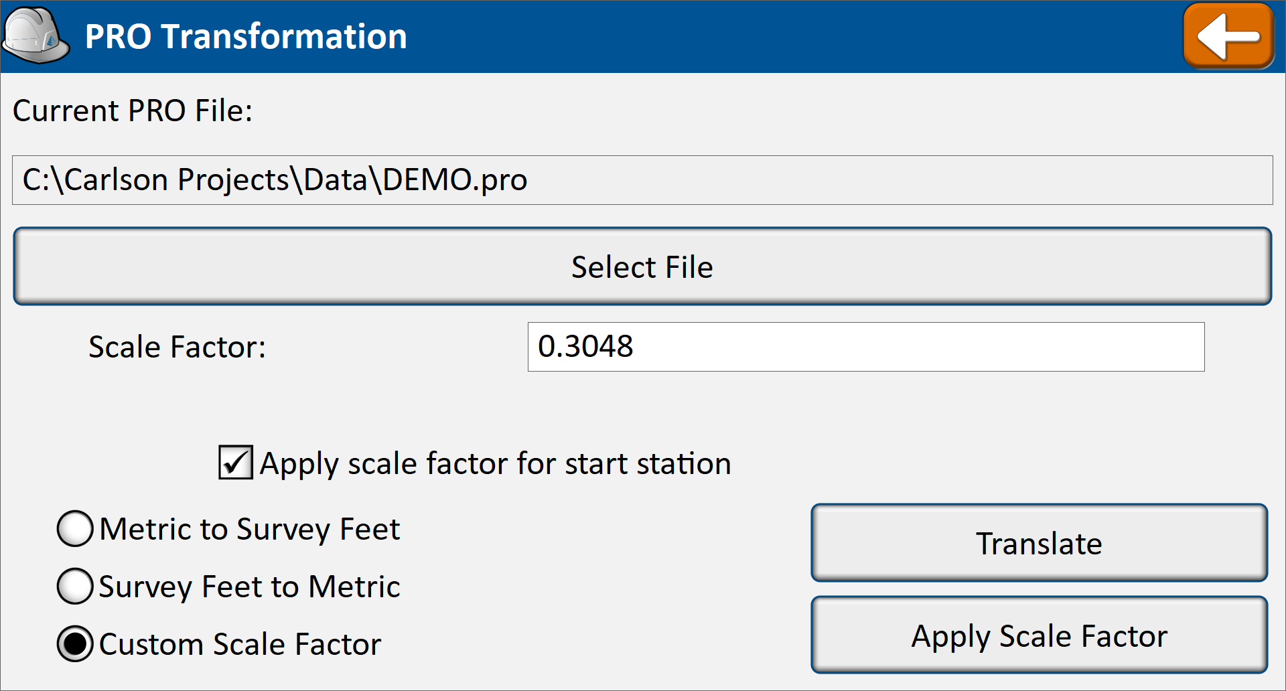Viewport: 1286px width, 691px height.
Task: Click the Current PRO File path field
Action: point(642,180)
